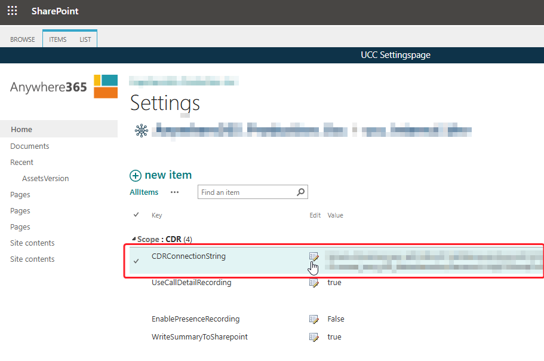Screen dimensions: 544x361
Task: Switch to the BROWSE ribbon tab
Action: (x=23, y=39)
